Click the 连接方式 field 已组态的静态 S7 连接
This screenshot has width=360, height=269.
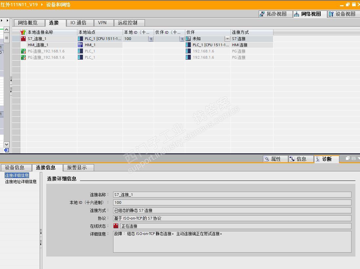pos(232,210)
